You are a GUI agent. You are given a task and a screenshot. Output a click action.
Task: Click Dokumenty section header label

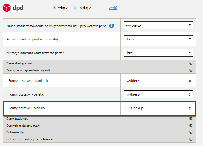pyautogui.click(x=15, y=132)
